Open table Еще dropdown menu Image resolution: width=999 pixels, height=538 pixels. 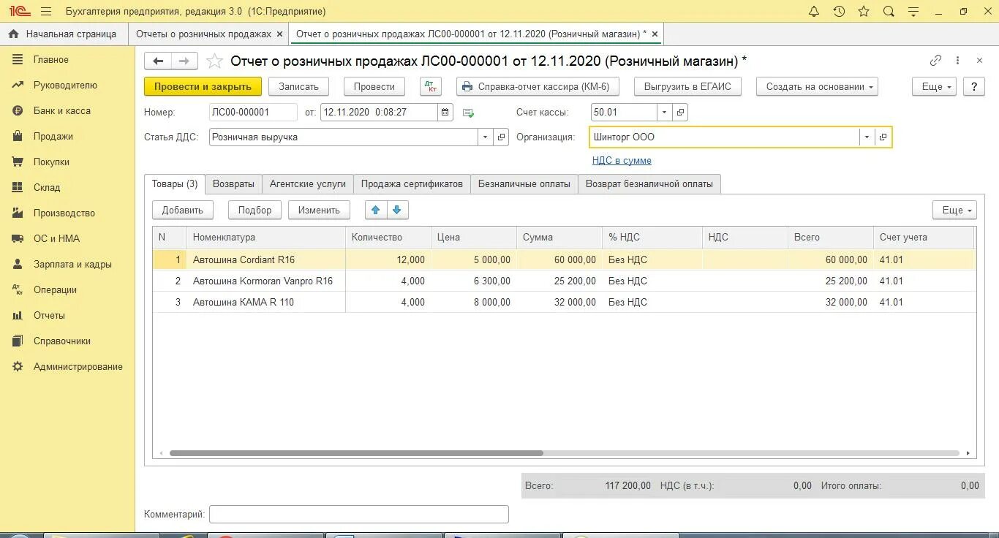pyautogui.click(x=955, y=210)
